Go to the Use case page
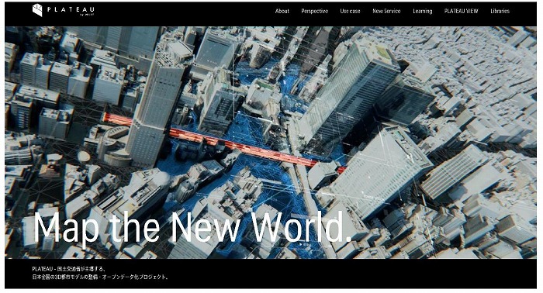Image resolution: width=543 pixels, height=293 pixels. click(x=350, y=11)
